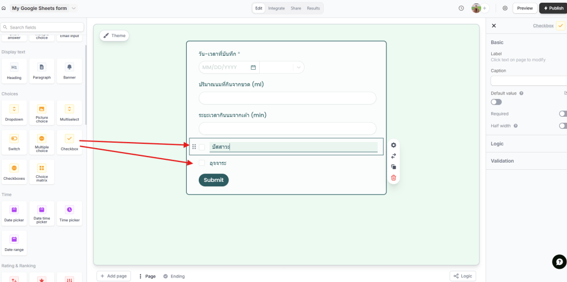The image size is (567, 282).
Task: Add a Time picker field
Action: pos(69,213)
